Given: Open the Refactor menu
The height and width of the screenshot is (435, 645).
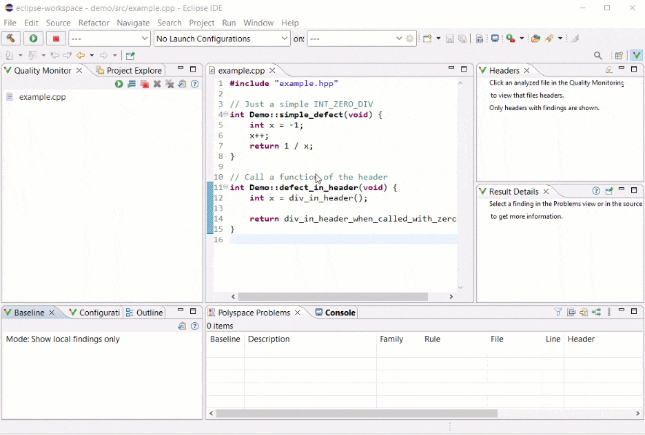Looking at the screenshot, I should [x=94, y=23].
